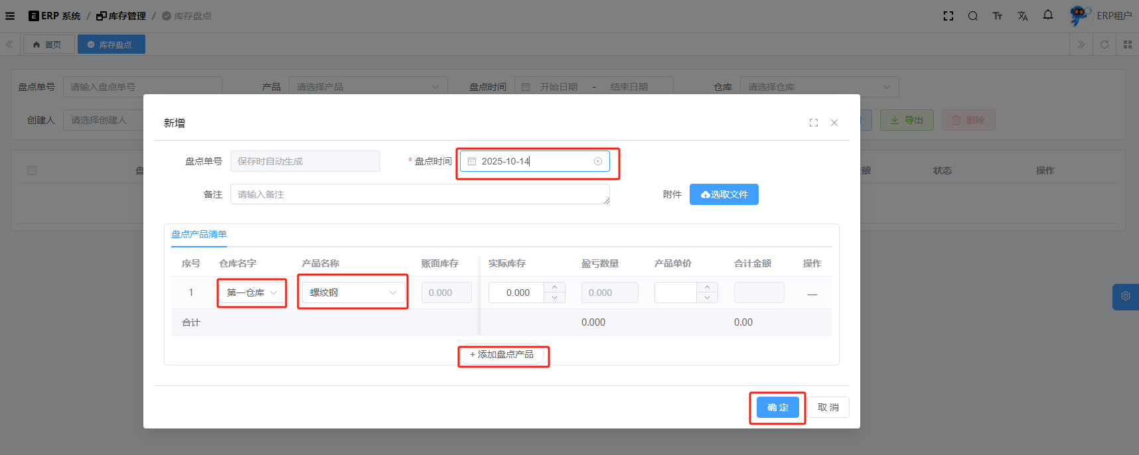
Task: Clear the 盘点时间 date using clear icon
Action: click(x=597, y=161)
